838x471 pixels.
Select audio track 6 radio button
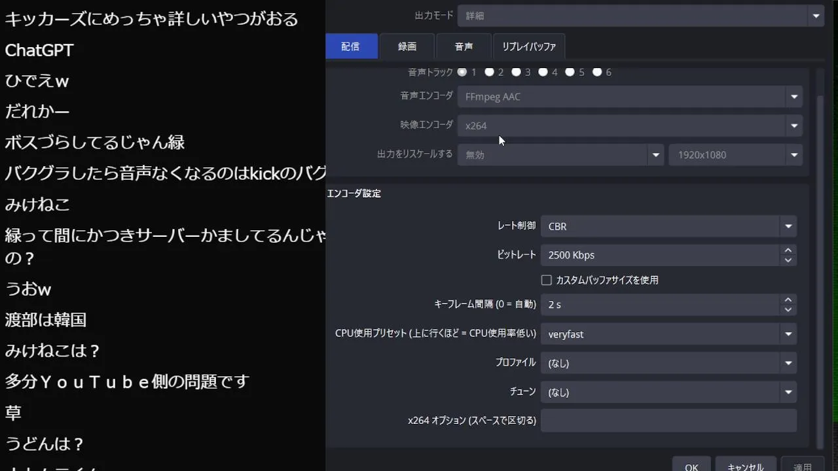(597, 72)
